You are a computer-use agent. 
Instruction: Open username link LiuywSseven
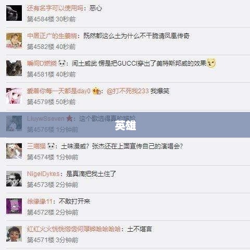[46, 119]
